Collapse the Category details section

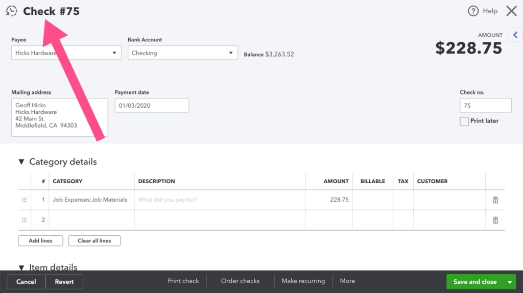(21, 162)
